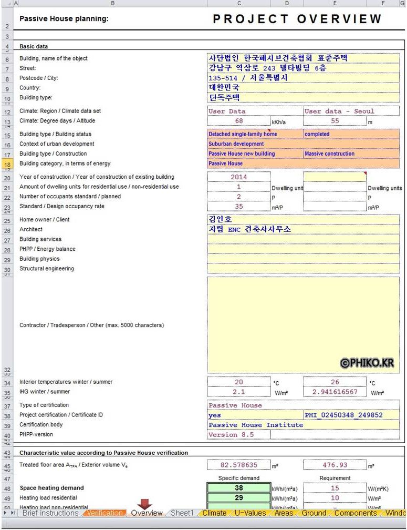407x530 pixels.
Task: Select the Components sheet tab
Action: pos(356,513)
